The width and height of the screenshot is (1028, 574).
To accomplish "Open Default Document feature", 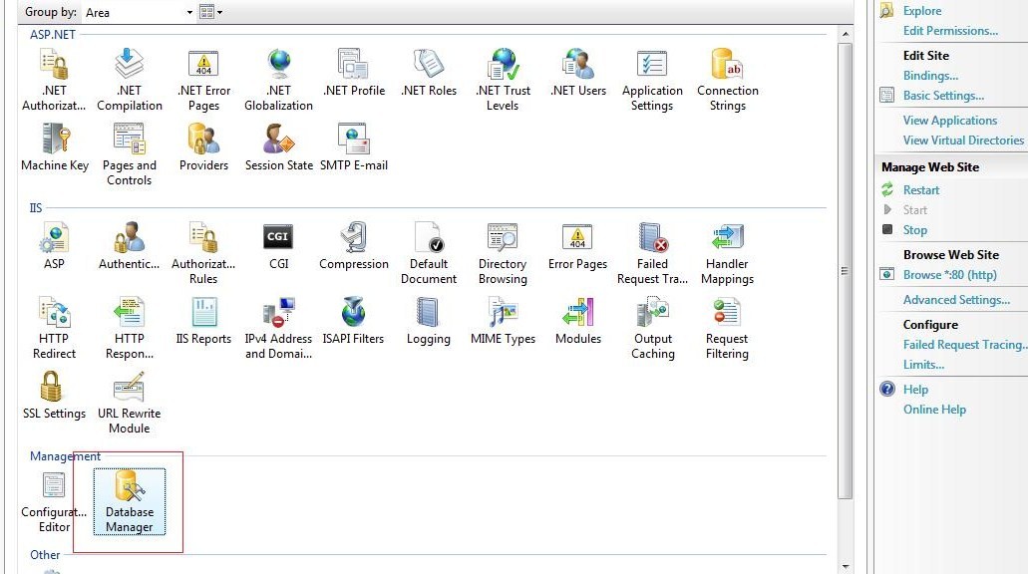I will click(429, 253).
